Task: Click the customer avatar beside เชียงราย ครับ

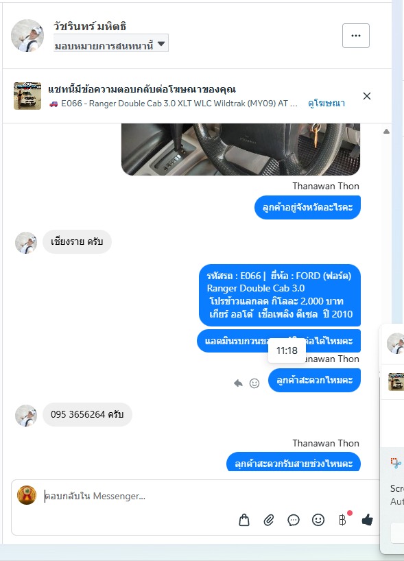Action: click(26, 243)
